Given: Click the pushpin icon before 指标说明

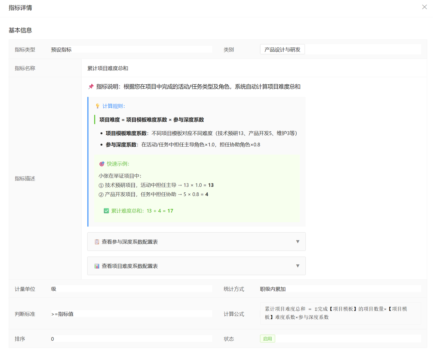Looking at the screenshot, I should click(91, 87).
